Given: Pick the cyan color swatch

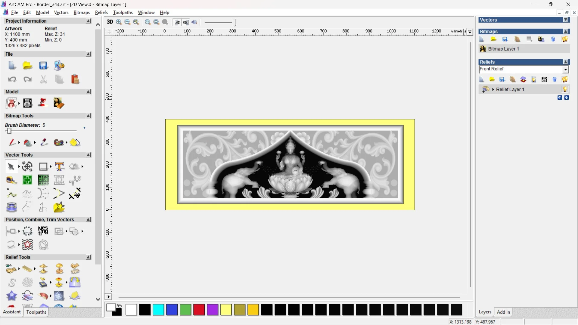Looking at the screenshot, I should 158,310.
